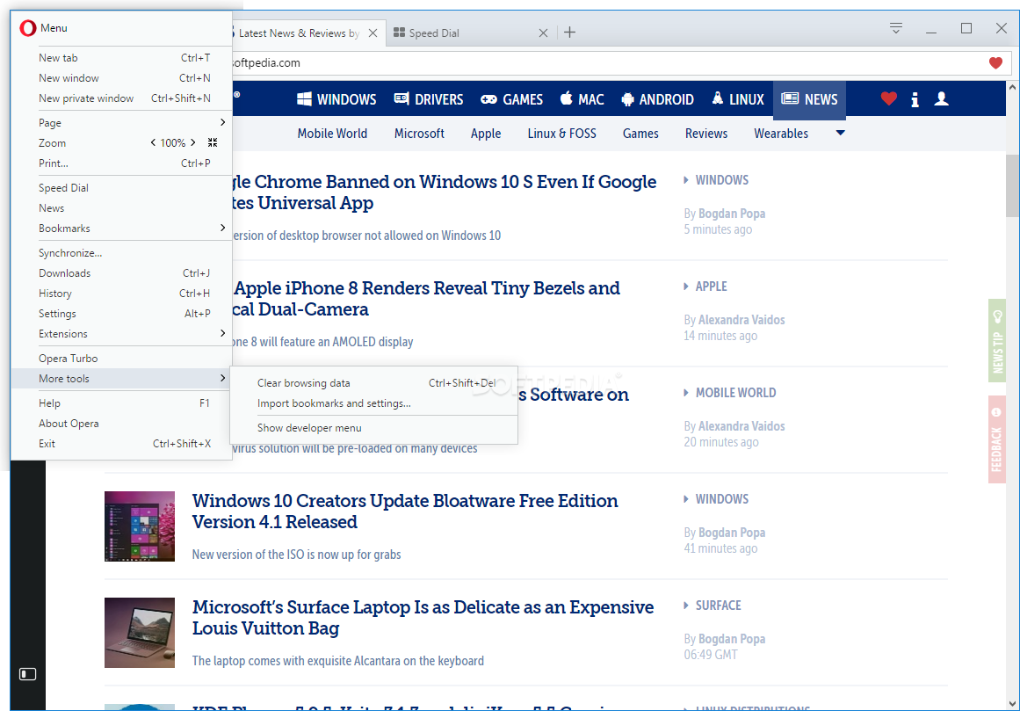Choose Exit from the menu
Viewport: 1020px width, 711px height.
[121, 444]
